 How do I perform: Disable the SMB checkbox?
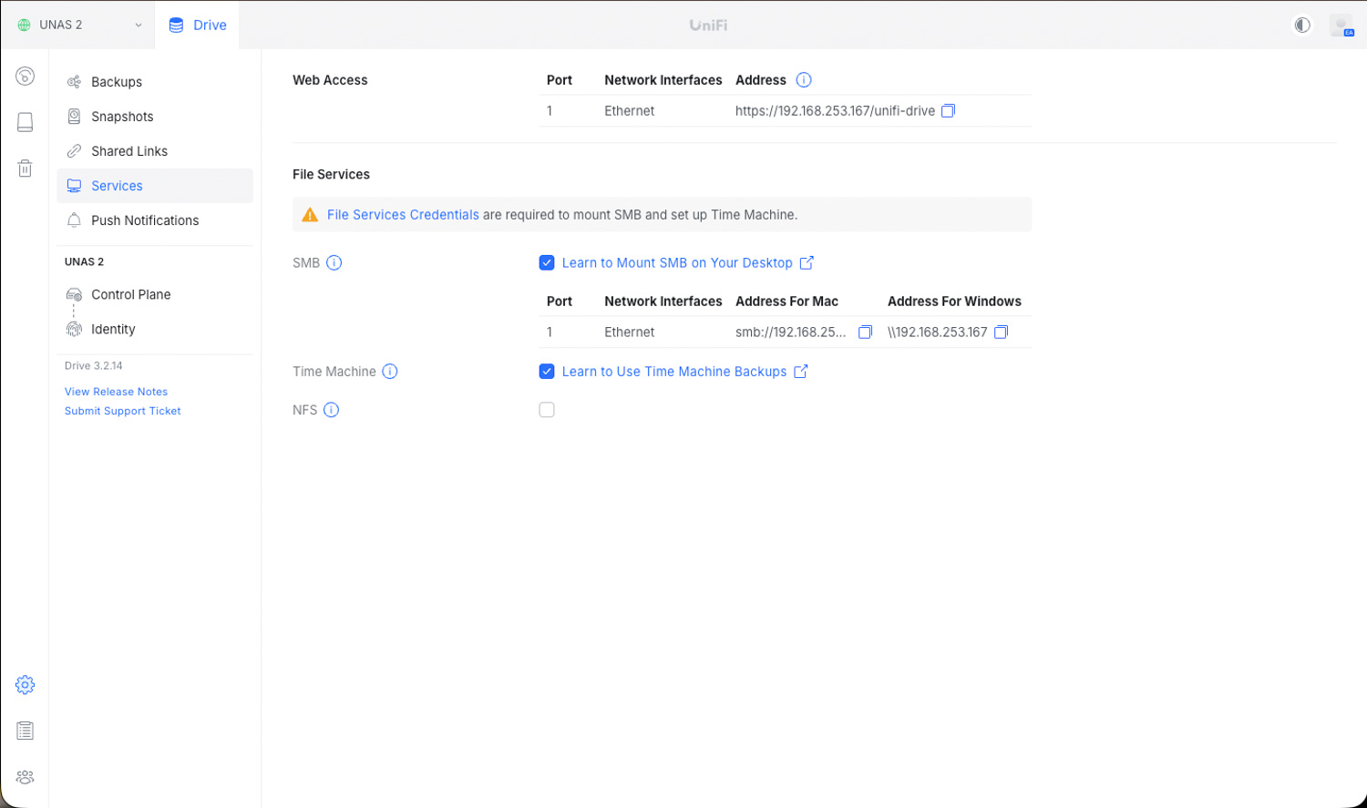tap(547, 263)
